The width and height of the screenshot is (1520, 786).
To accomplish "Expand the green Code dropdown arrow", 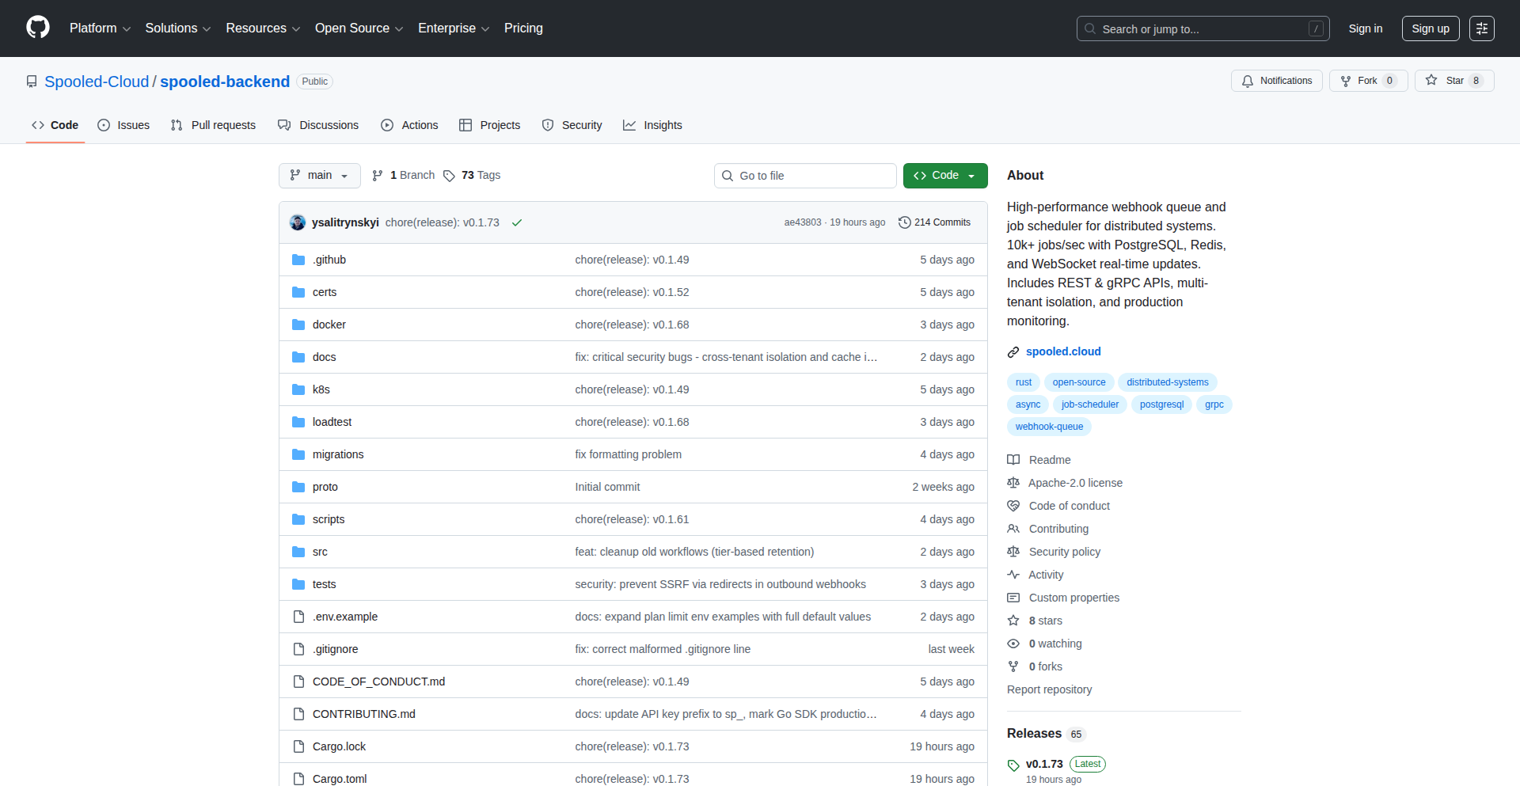I will 971,175.
